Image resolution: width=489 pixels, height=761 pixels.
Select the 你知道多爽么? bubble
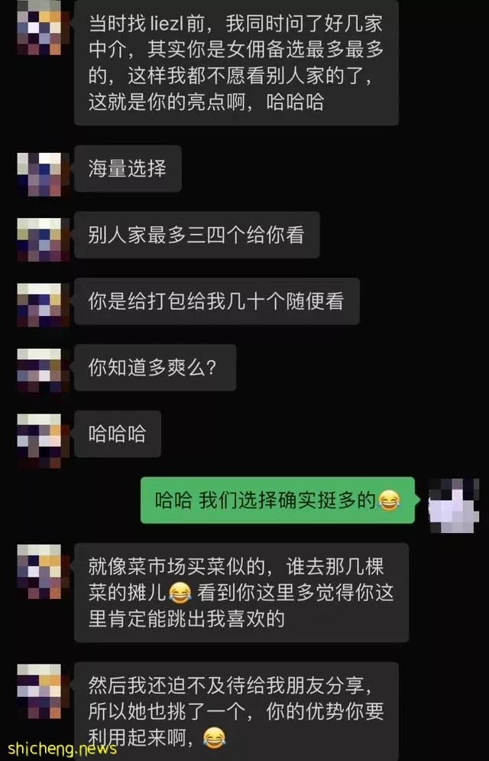[155, 367]
